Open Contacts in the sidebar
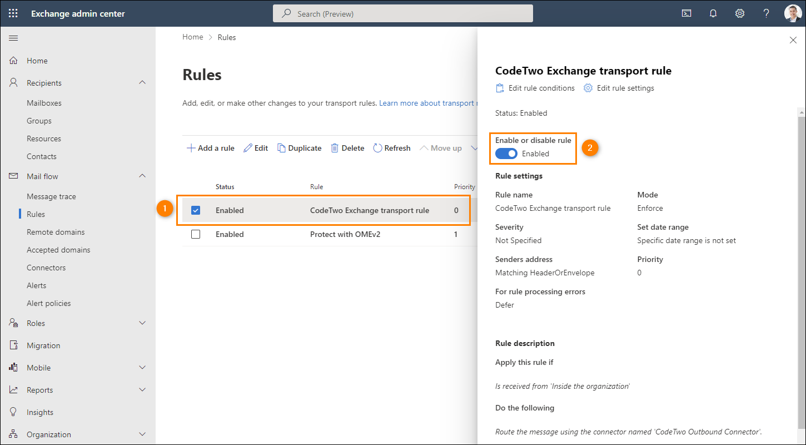Image resolution: width=806 pixels, height=445 pixels. 42,156
